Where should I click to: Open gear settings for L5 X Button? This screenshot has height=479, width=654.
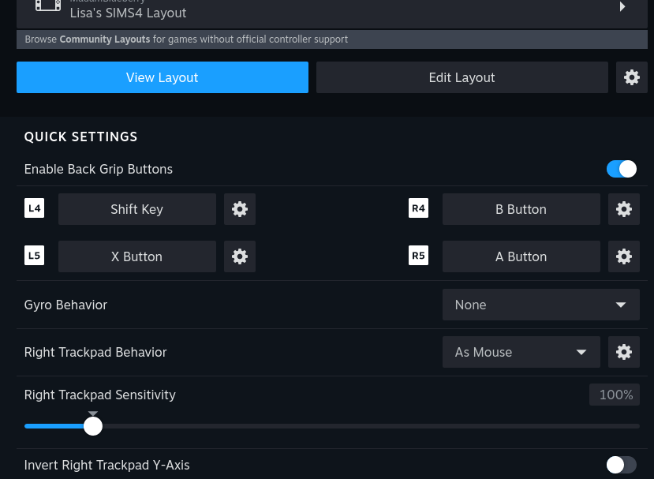click(x=240, y=256)
